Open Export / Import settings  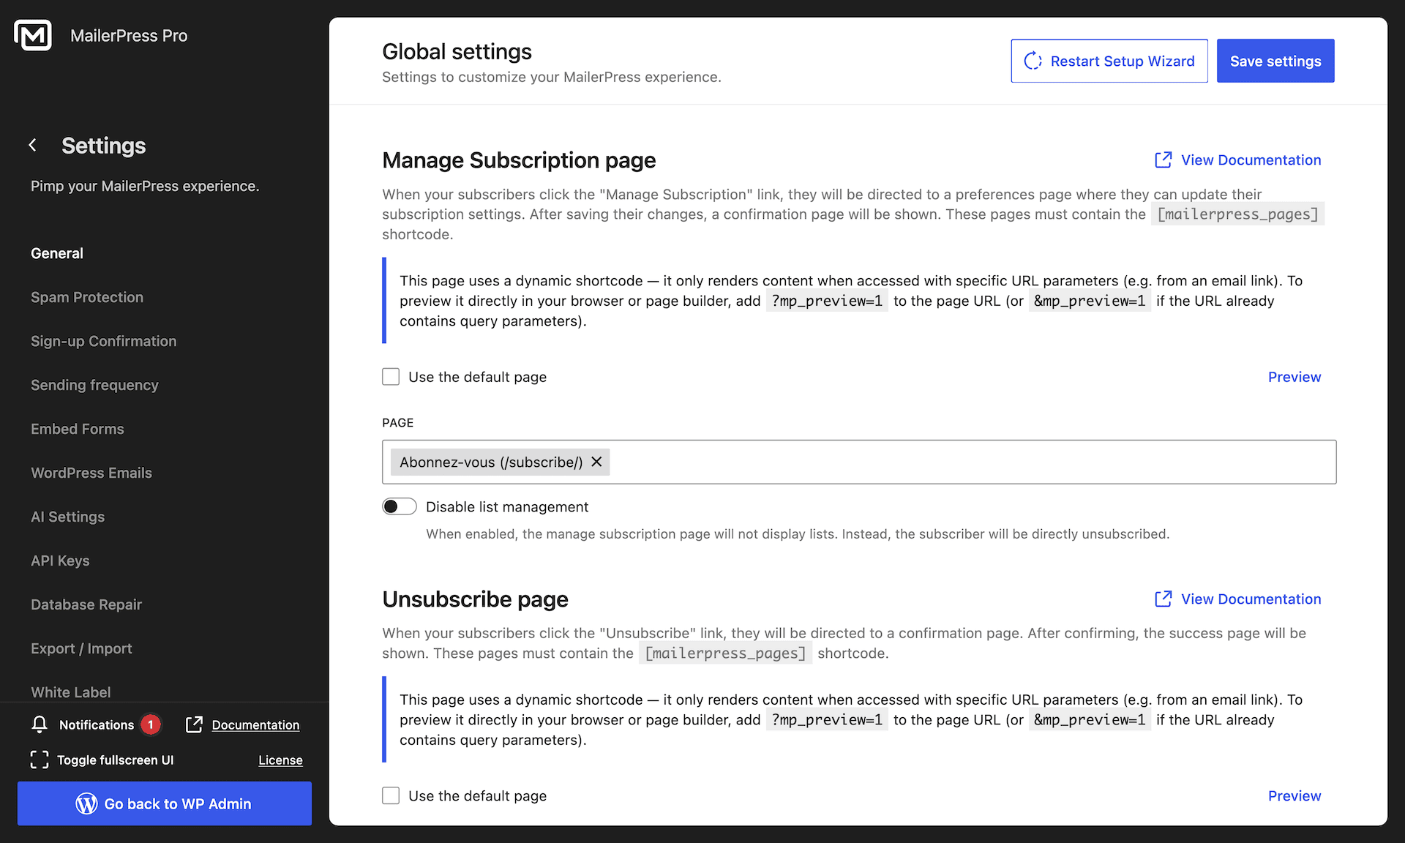81,648
